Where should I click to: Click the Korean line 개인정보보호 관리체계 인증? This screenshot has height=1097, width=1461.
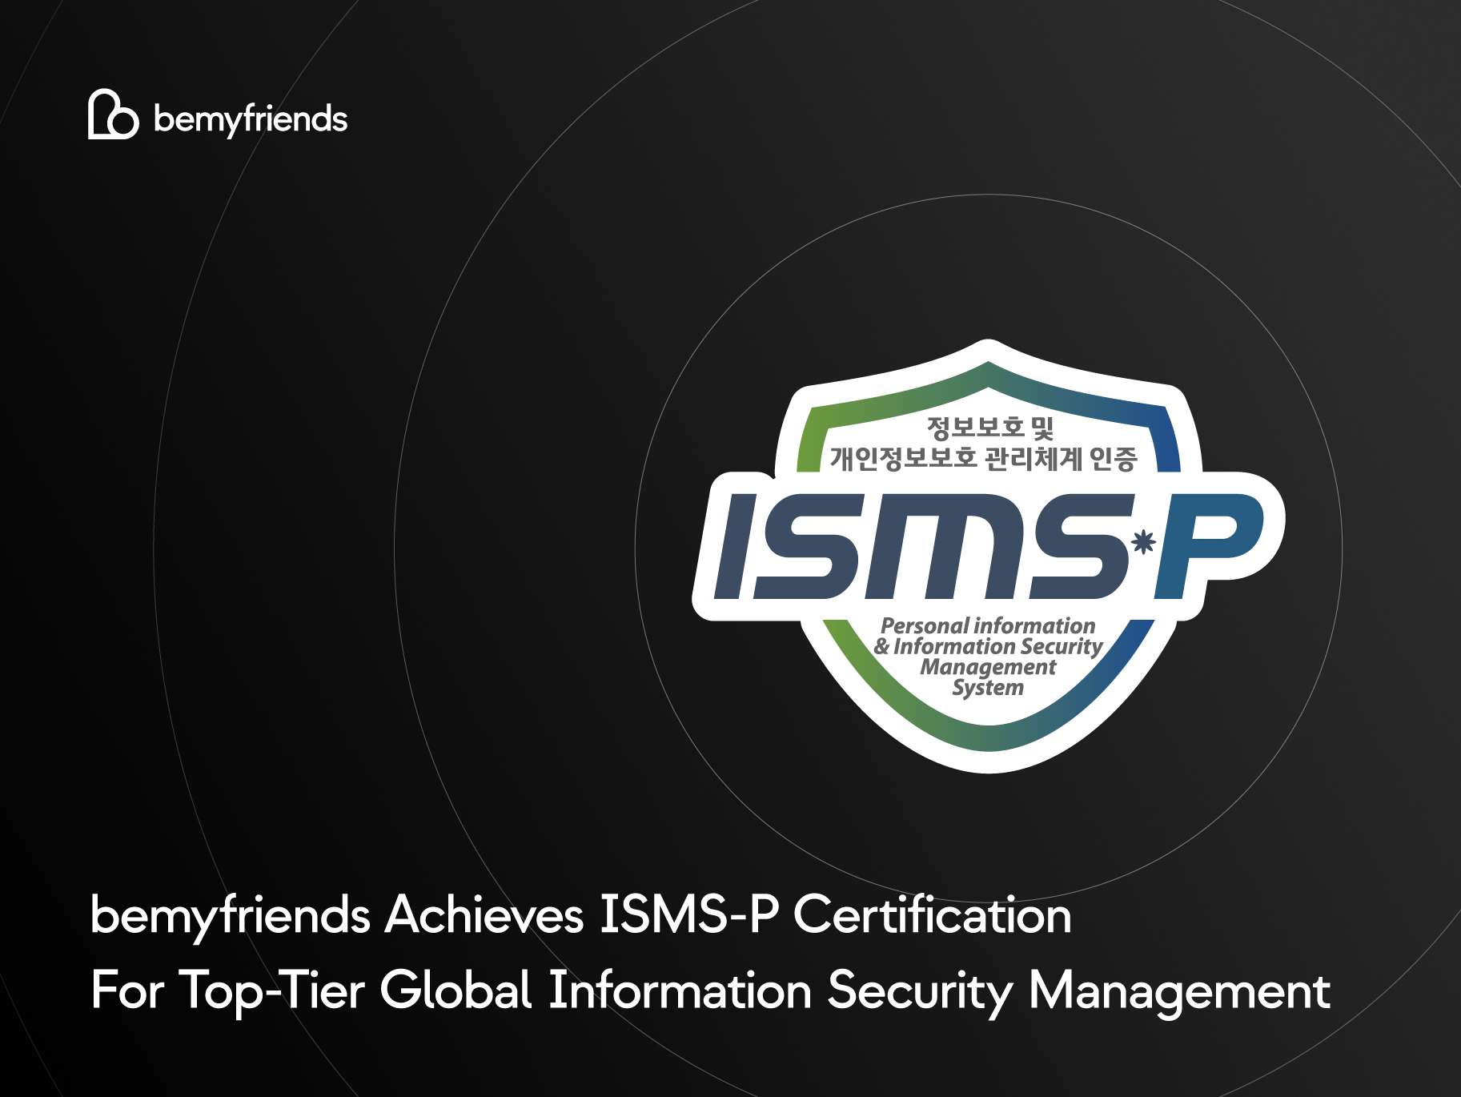983,459
